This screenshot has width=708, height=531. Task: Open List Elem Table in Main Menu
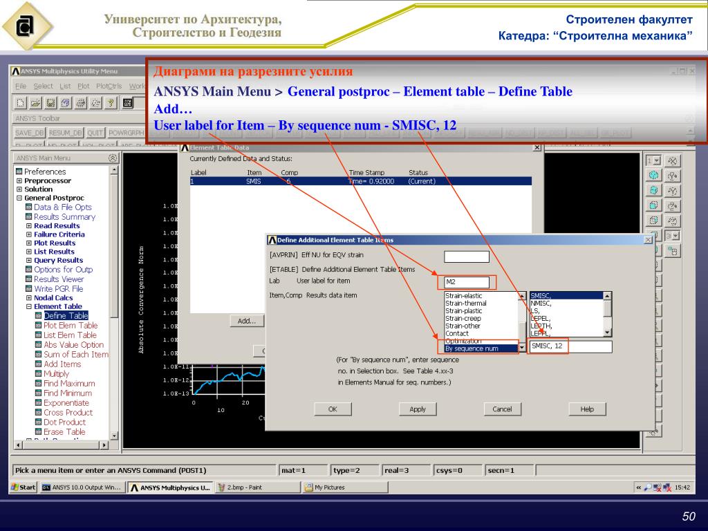coord(70,335)
